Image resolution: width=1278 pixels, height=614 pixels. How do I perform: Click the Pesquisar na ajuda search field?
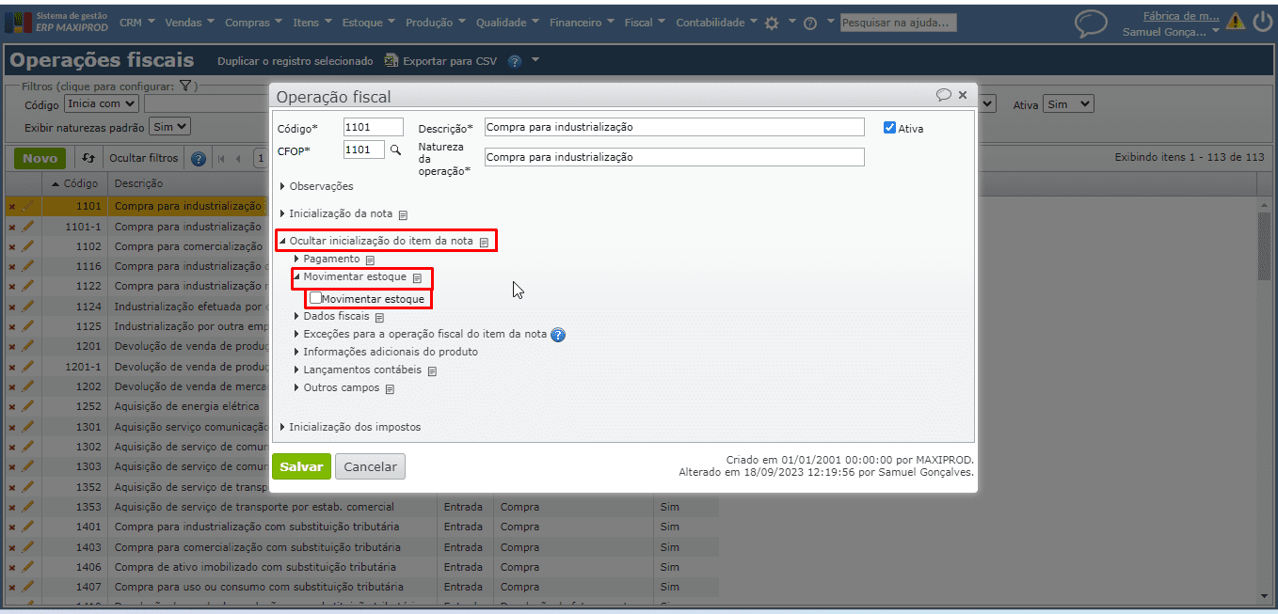pos(899,23)
